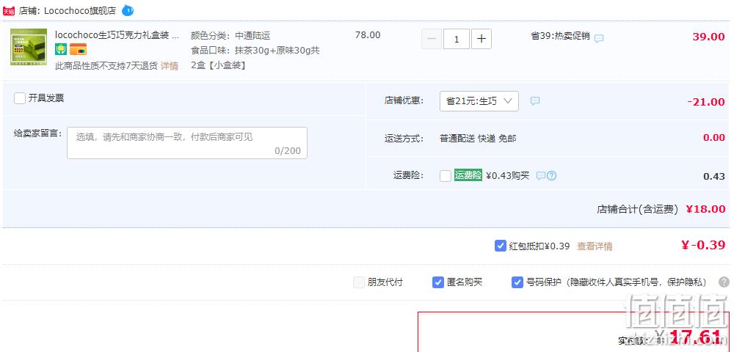Click the green product badge icon
Image resolution: width=734 pixels, height=352 pixels.
(61, 49)
